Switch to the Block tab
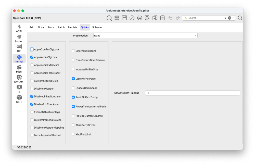The width and height of the screenshot is (255, 165). coord(41,27)
